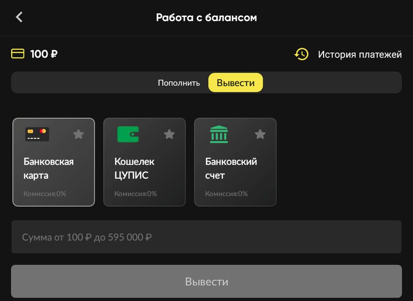Select the yellow Вывести tab
The image size is (413, 301).
236,83
